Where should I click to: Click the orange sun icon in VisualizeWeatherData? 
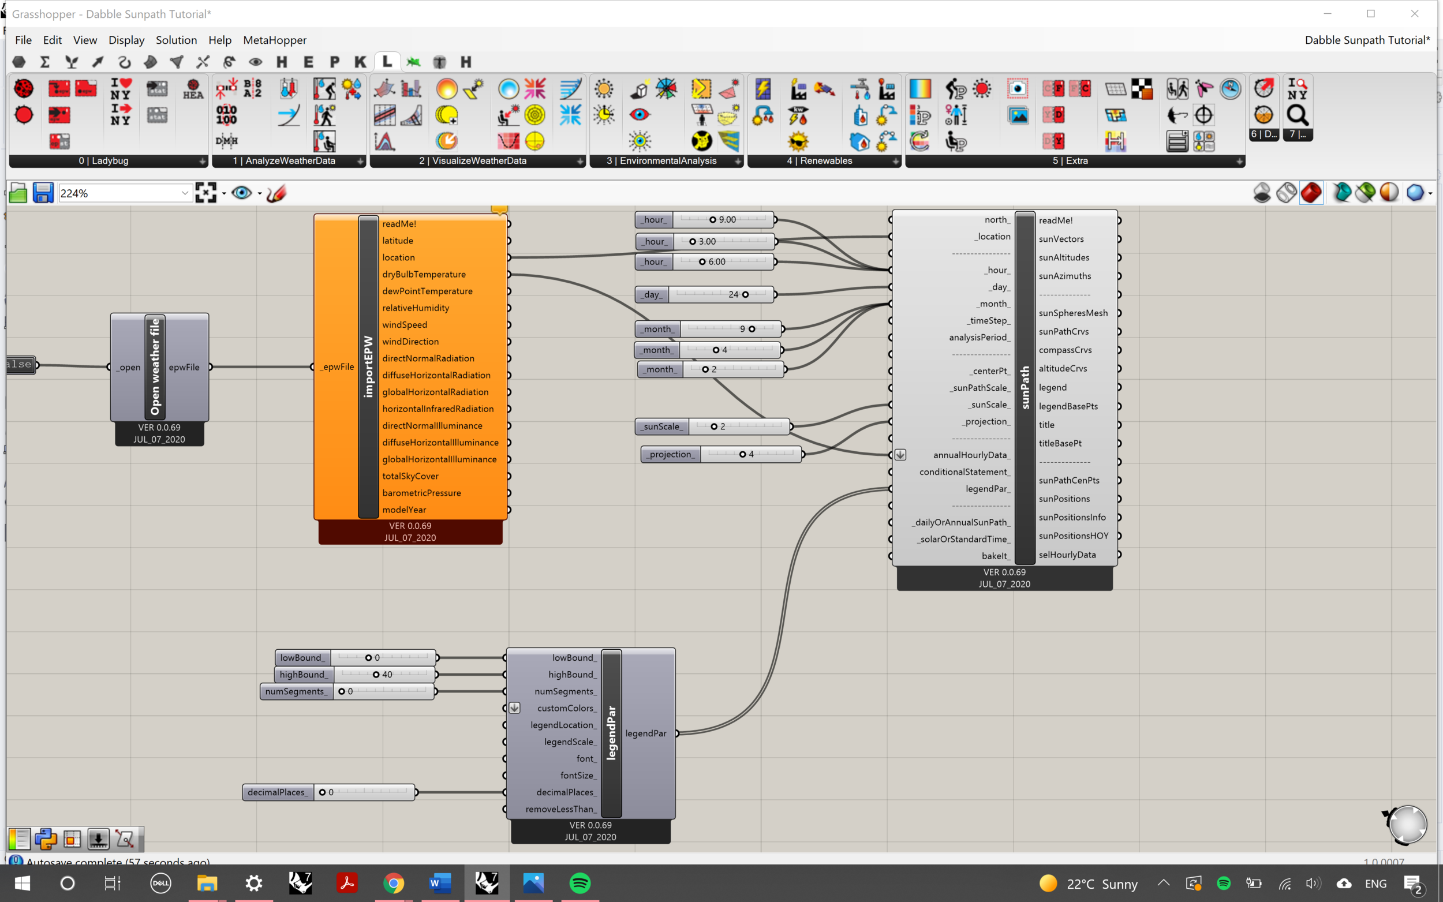446,89
